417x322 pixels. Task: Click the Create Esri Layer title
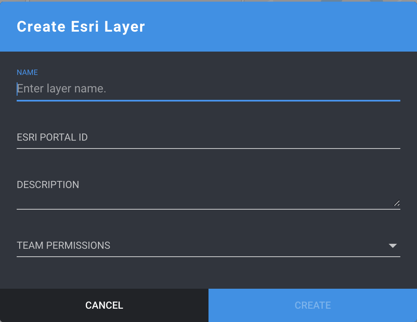pos(80,27)
